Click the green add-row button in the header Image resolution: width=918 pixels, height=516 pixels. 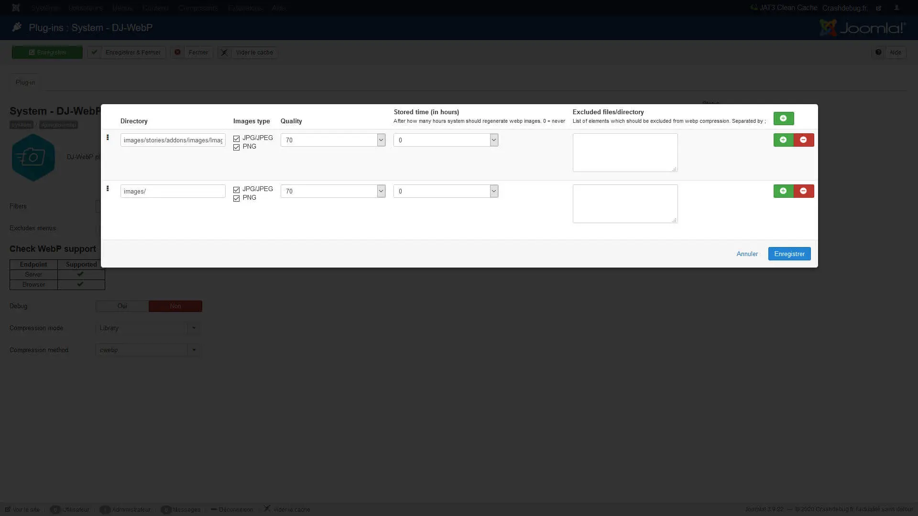click(x=783, y=118)
